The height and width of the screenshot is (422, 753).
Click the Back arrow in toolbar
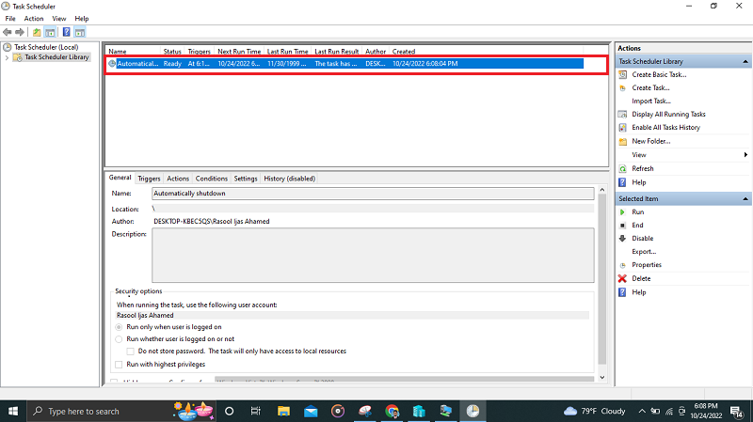[x=8, y=32]
